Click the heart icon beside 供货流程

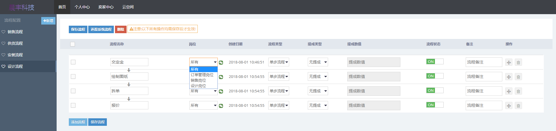(x=3, y=43)
